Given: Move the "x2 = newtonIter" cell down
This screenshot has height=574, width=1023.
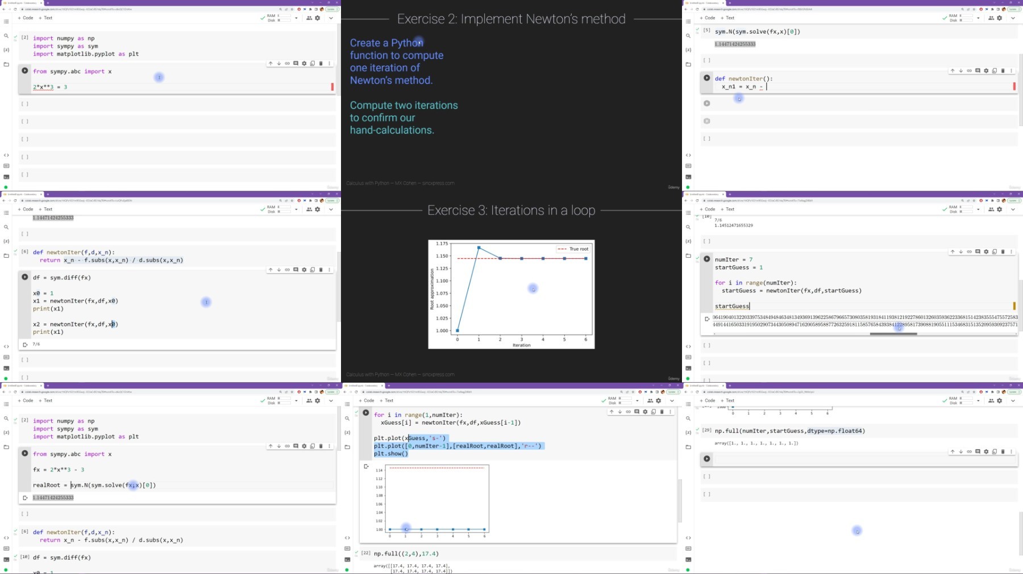Looking at the screenshot, I should coord(279,270).
